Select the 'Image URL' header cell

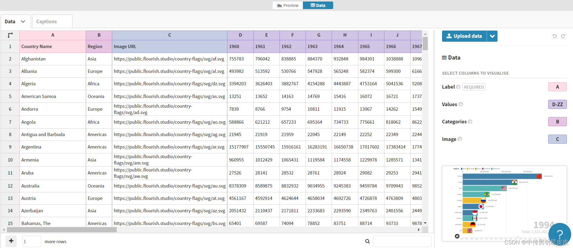click(x=169, y=47)
